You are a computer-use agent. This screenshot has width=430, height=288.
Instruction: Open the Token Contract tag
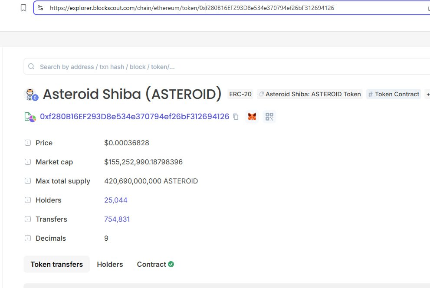[x=394, y=94]
